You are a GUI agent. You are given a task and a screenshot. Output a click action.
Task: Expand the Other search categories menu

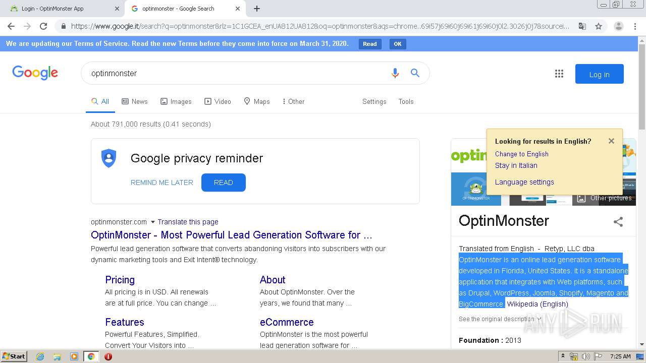293,101
